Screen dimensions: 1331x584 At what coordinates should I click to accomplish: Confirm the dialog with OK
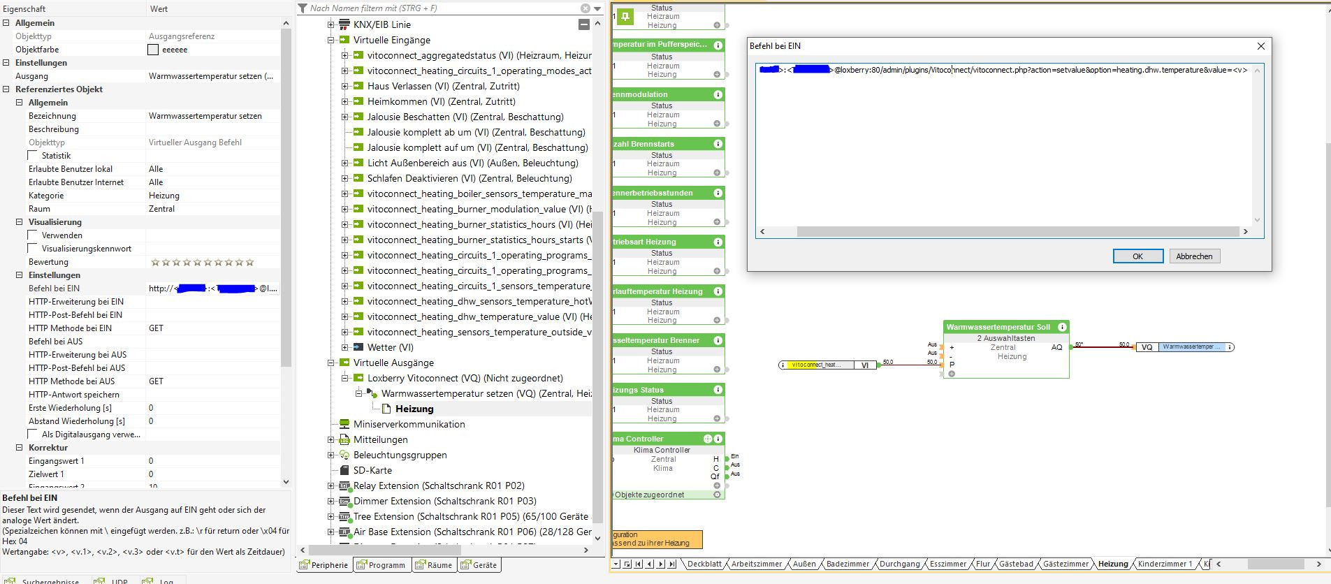tap(1137, 256)
